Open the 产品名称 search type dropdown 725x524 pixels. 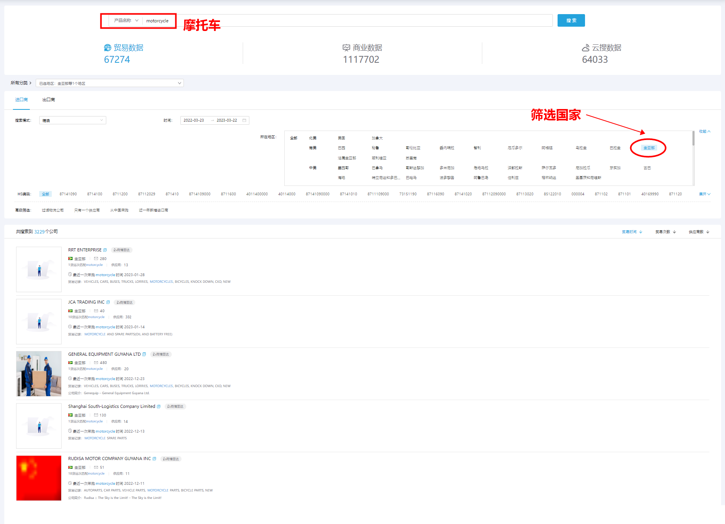tap(126, 21)
